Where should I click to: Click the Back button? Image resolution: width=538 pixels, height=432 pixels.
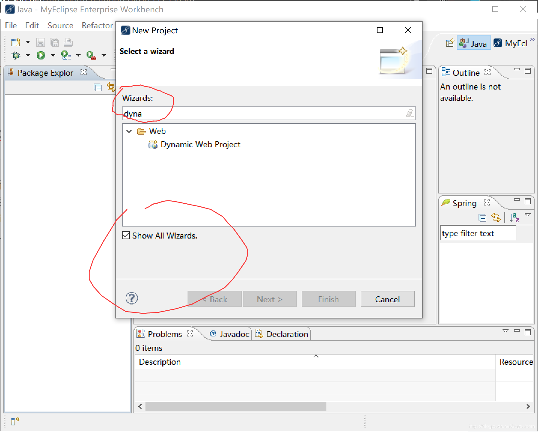(214, 299)
